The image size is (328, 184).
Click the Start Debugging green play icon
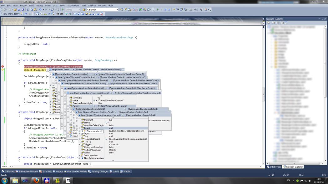(x=63, y=9)
